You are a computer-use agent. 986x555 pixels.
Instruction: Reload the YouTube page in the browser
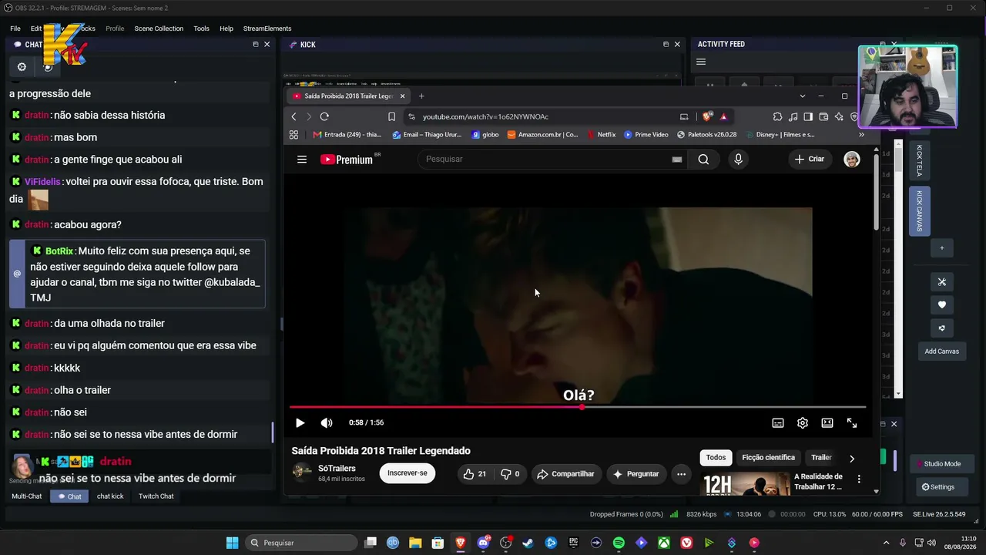point(324,116)
